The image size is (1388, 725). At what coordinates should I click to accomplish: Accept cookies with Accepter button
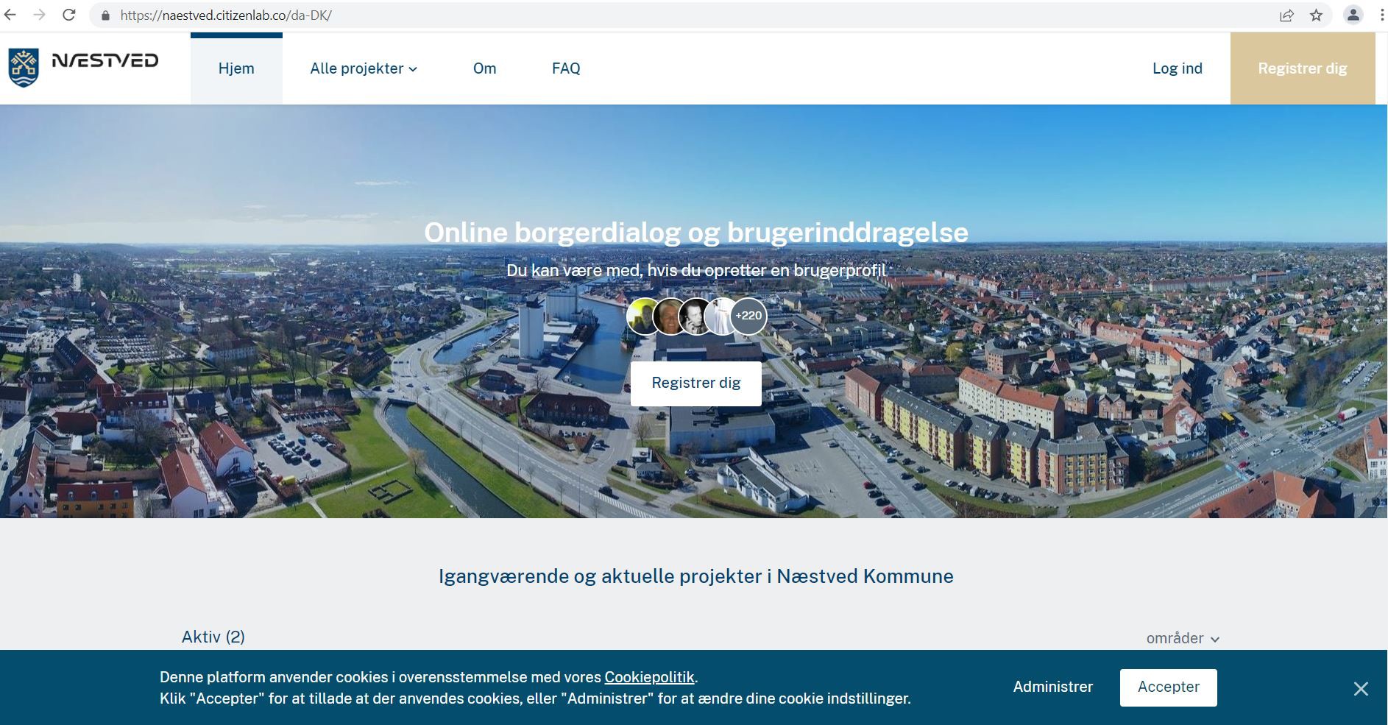1168,687
